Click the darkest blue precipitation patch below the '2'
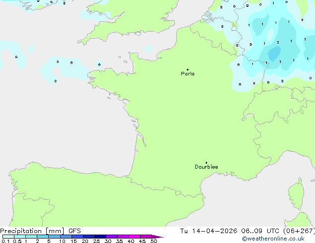 (x=274, y=53)
